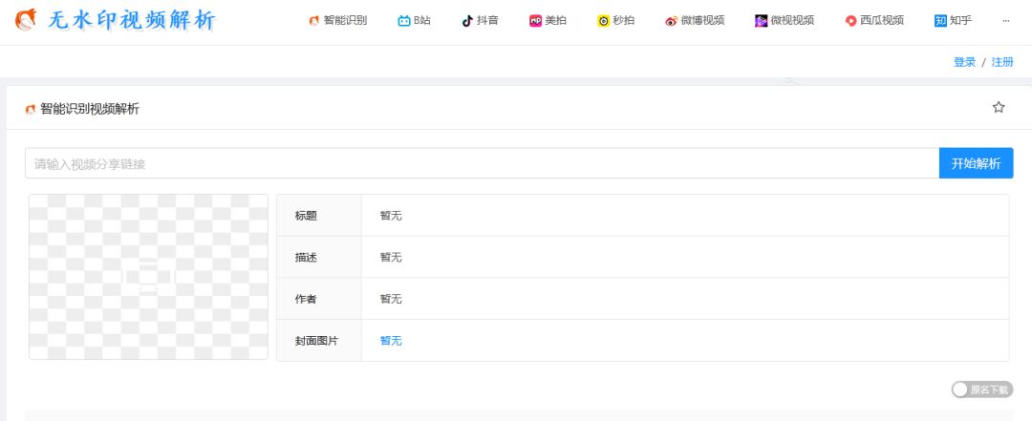The image size is (1032, 421).
Task: Click the cover image placeholder thumbnail
Action: (149, 277)
